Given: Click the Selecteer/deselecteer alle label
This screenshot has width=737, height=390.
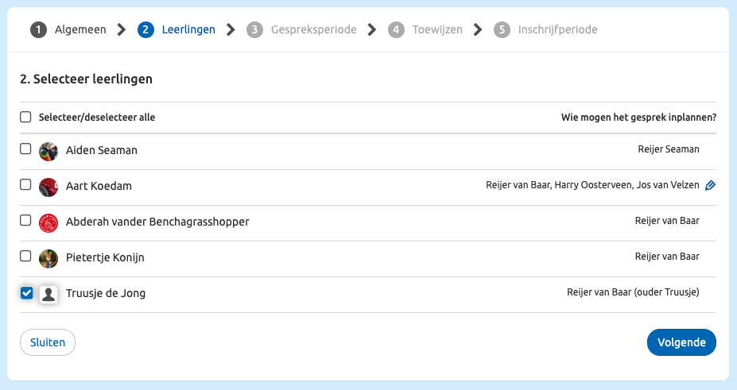Looking at the screenshot, I should coord(97,118).
